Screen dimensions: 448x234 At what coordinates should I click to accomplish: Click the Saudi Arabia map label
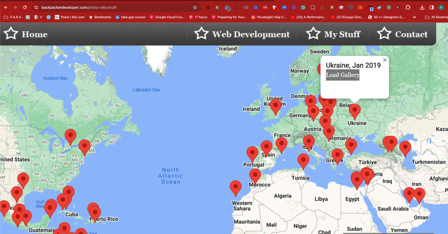coord(393,209)
